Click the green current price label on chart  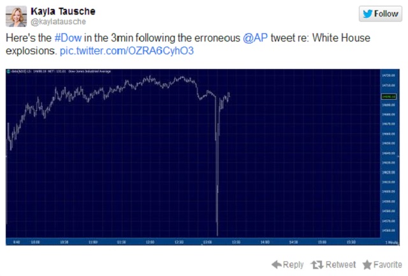pyautogui.click(x=386, y=95)
